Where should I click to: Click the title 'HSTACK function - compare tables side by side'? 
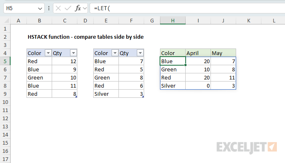click(85, 37)
